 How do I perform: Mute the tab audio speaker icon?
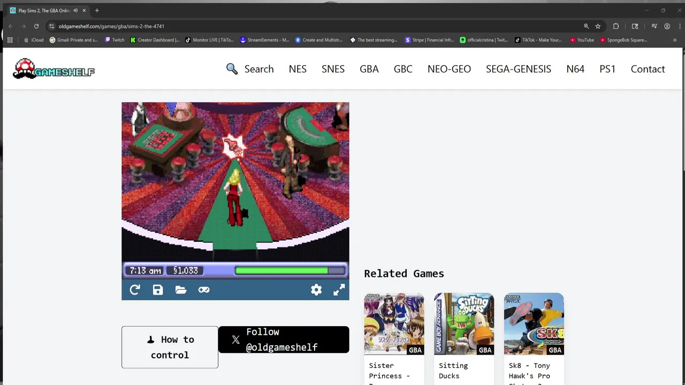coord(75,11)
